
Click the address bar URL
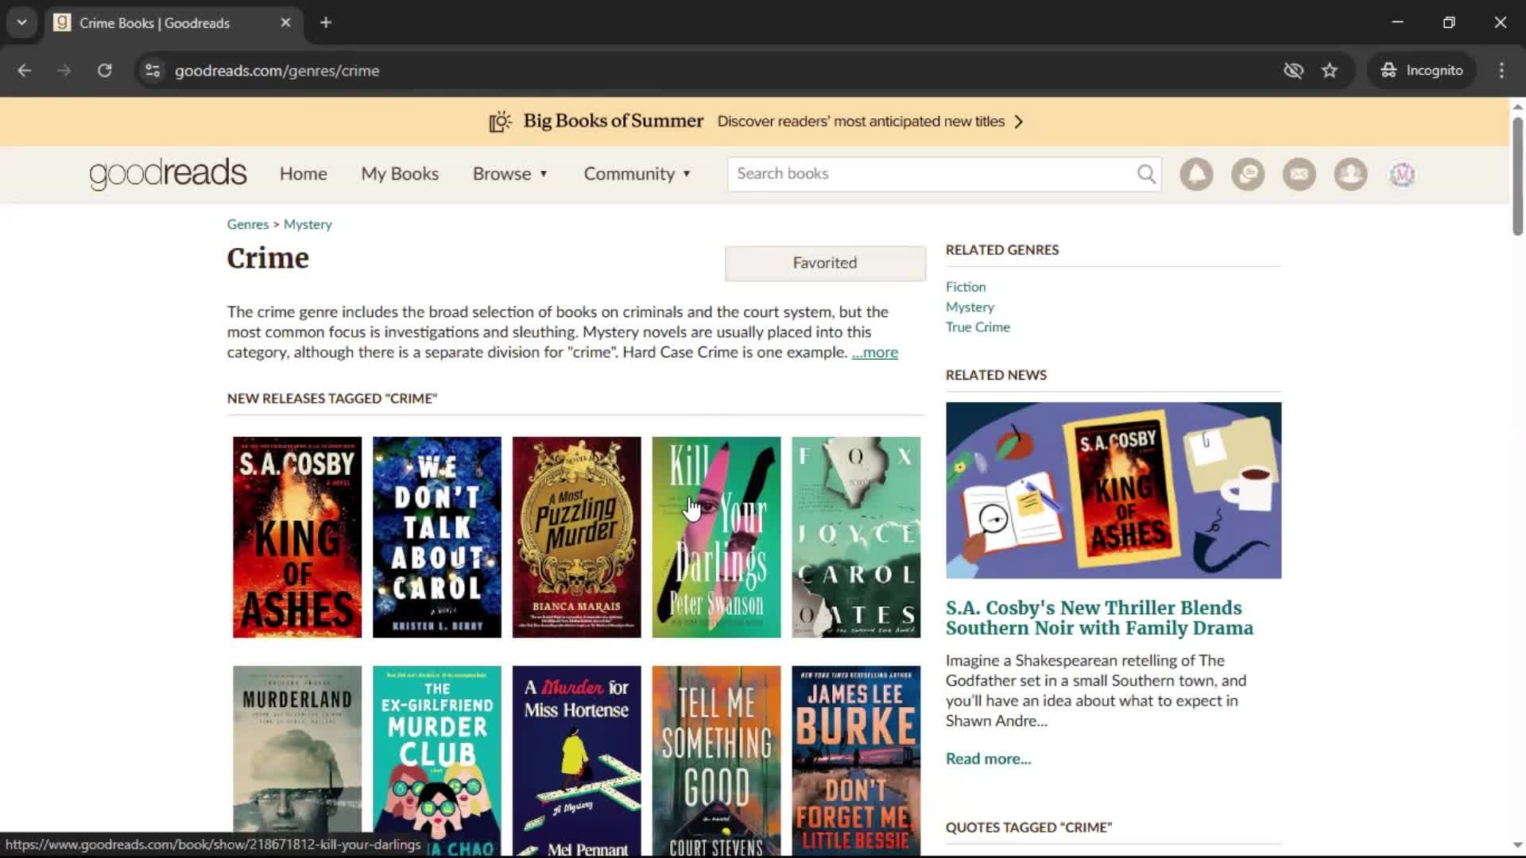coord(277,71)
